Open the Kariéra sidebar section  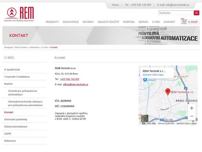(8, 84)
